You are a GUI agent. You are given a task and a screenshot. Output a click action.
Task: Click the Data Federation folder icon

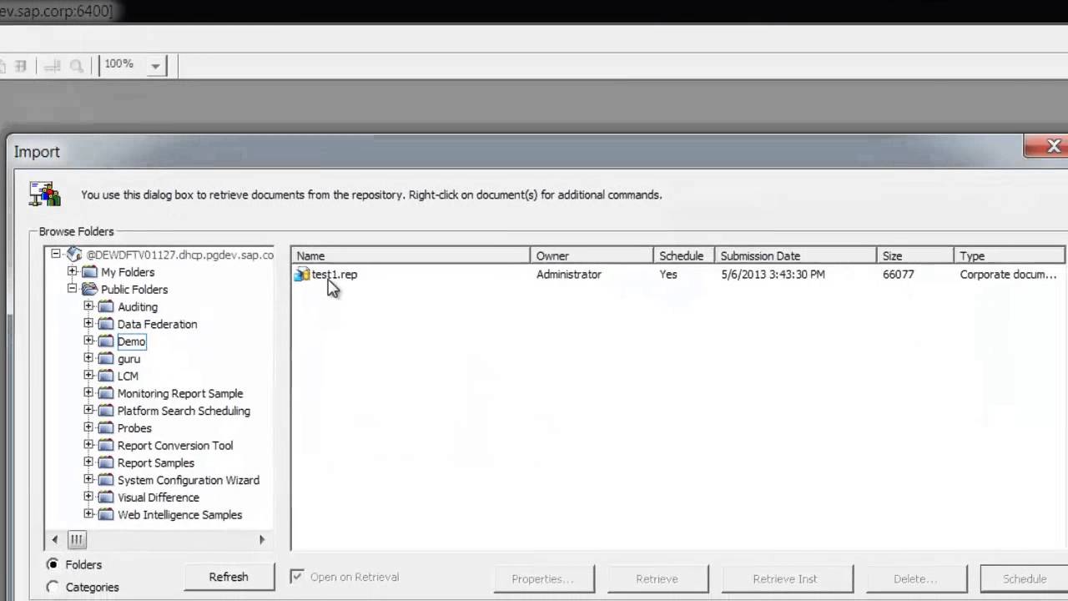(106, 324)
